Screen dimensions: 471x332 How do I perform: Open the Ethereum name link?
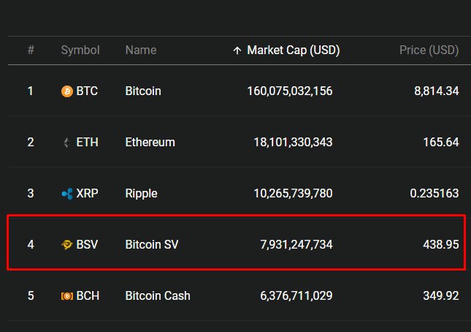[150, 143]
